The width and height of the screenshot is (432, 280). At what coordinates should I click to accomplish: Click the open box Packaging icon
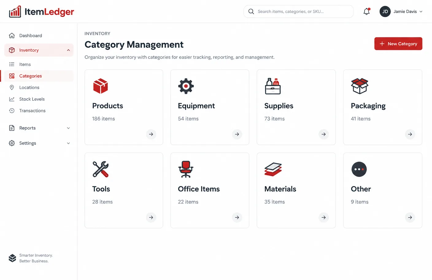click(x=360, y=86)
